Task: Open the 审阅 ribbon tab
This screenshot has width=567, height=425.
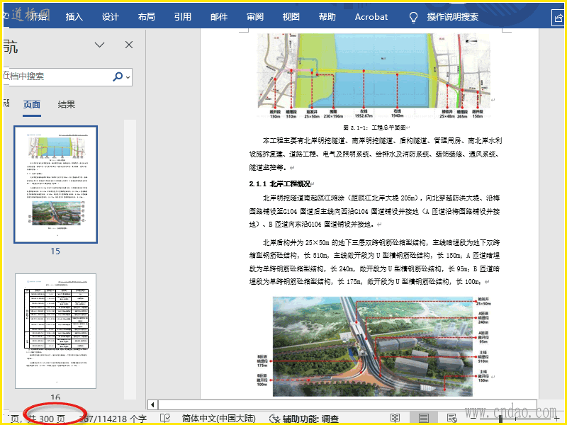Action: coord(255,17)
